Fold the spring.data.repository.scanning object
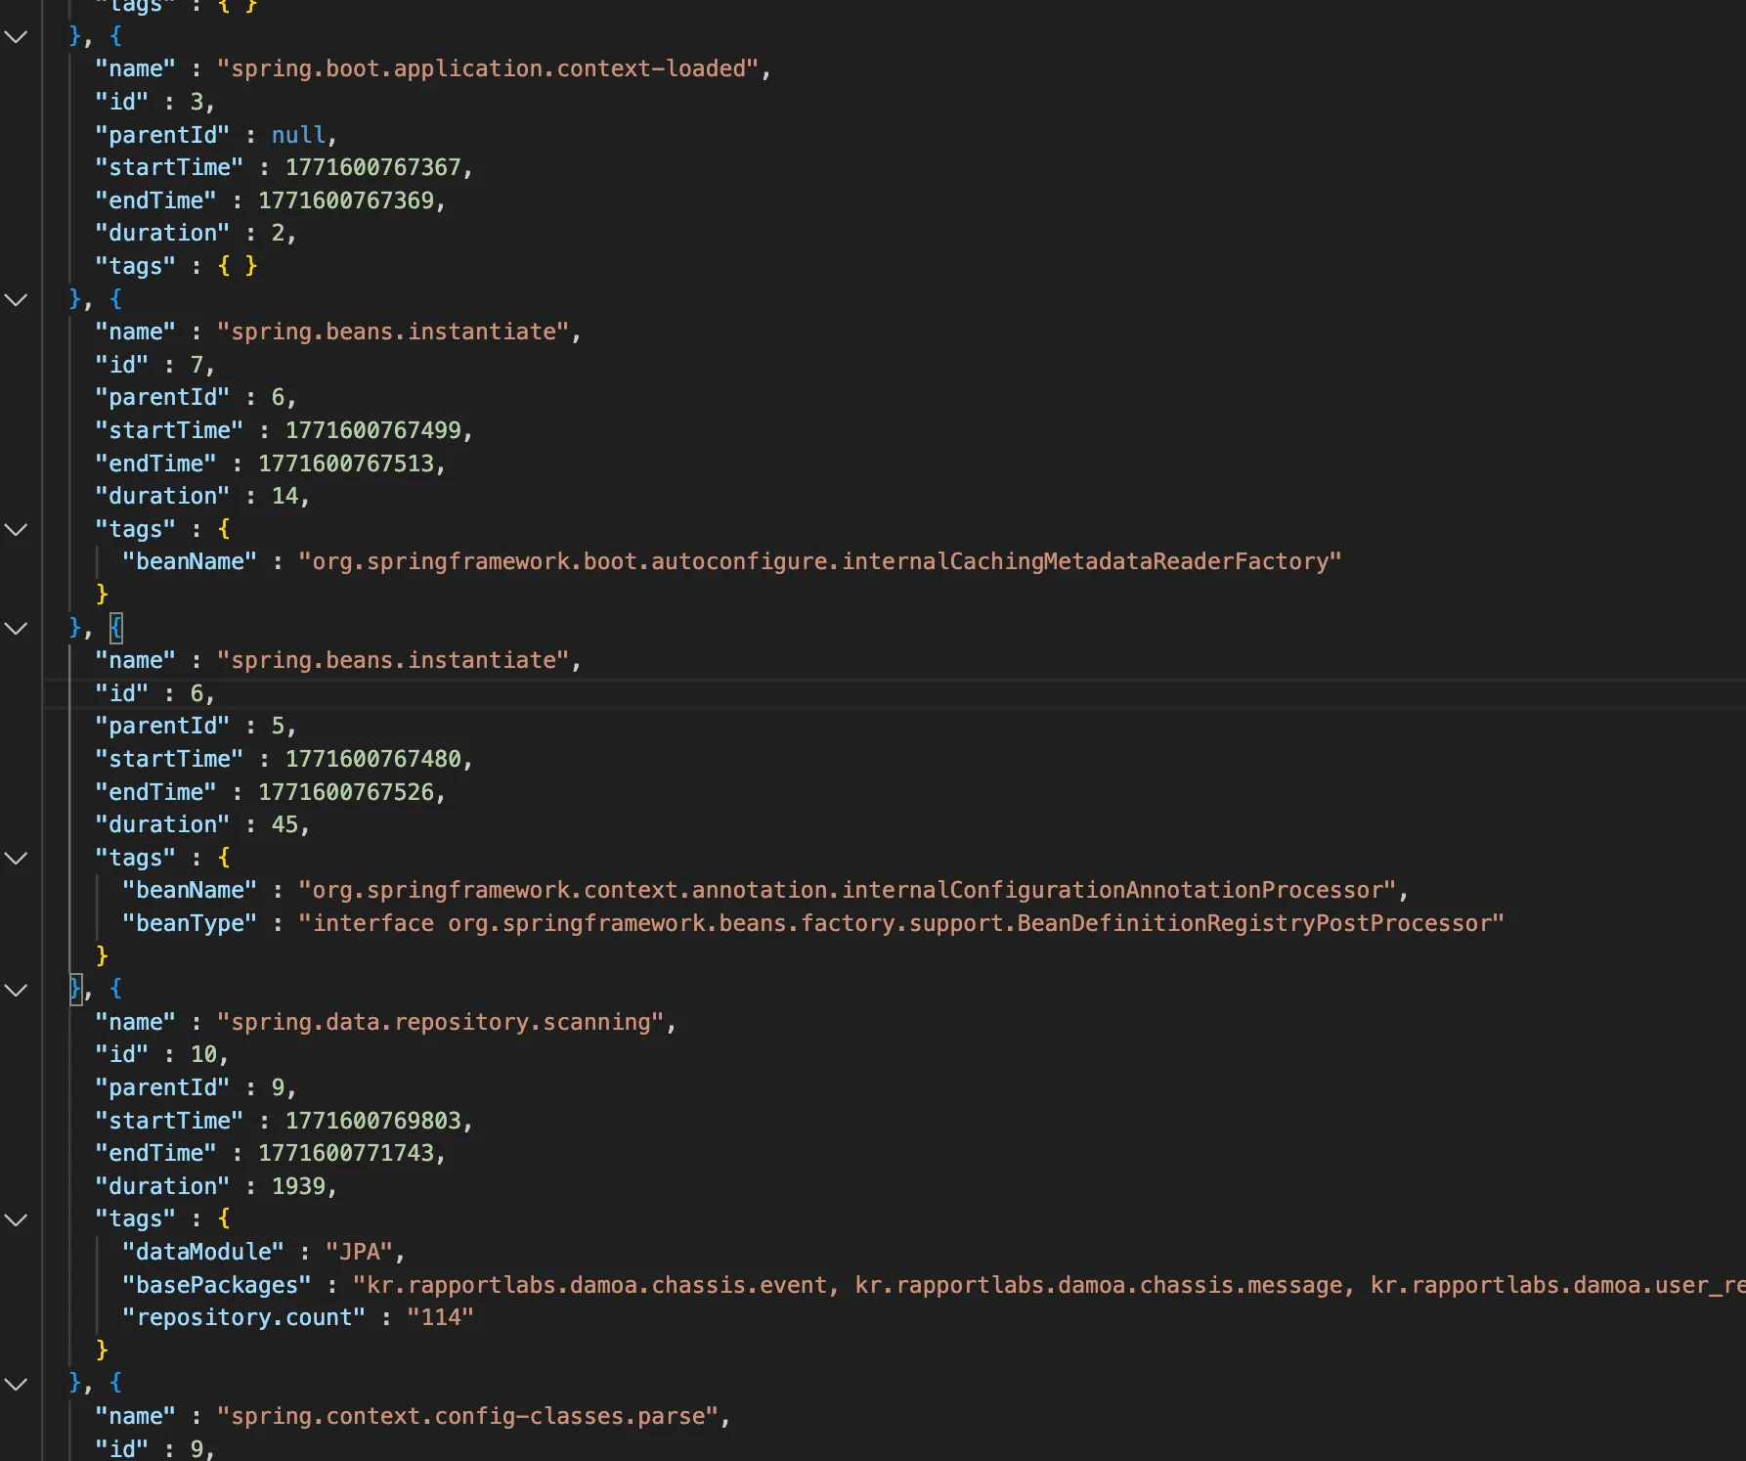1746x1461 pixels. tap(17, 991)
